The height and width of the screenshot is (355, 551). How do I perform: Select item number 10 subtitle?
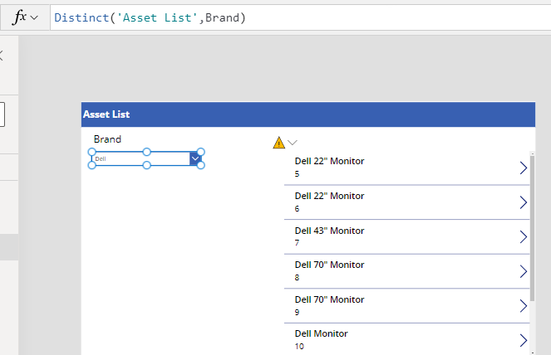(x=299, y=346)
